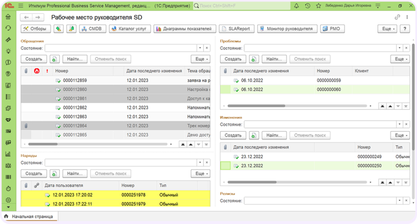417x224 pixels.
Task: Open top toolbar Еще menu
Action: pos(387,29)
